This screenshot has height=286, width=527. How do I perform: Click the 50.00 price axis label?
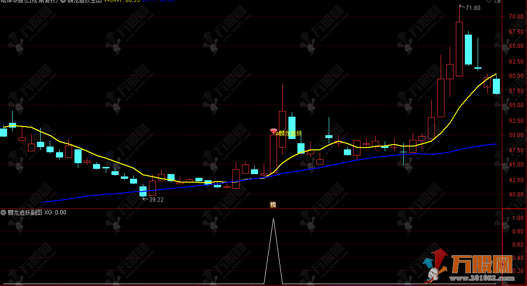(516, 135)
